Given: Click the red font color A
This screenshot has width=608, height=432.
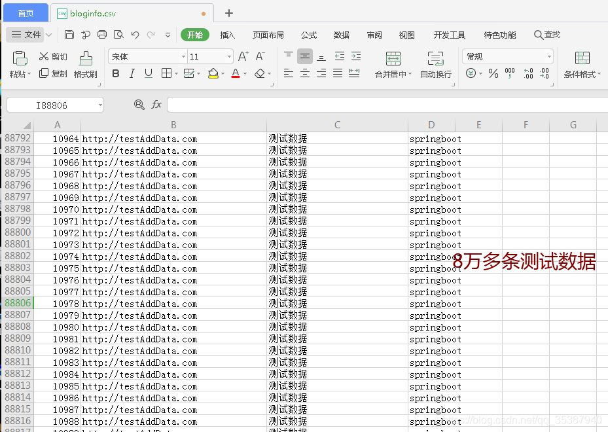Looking at the screenshot, I should pyautogui.click(x=236, y=73).
